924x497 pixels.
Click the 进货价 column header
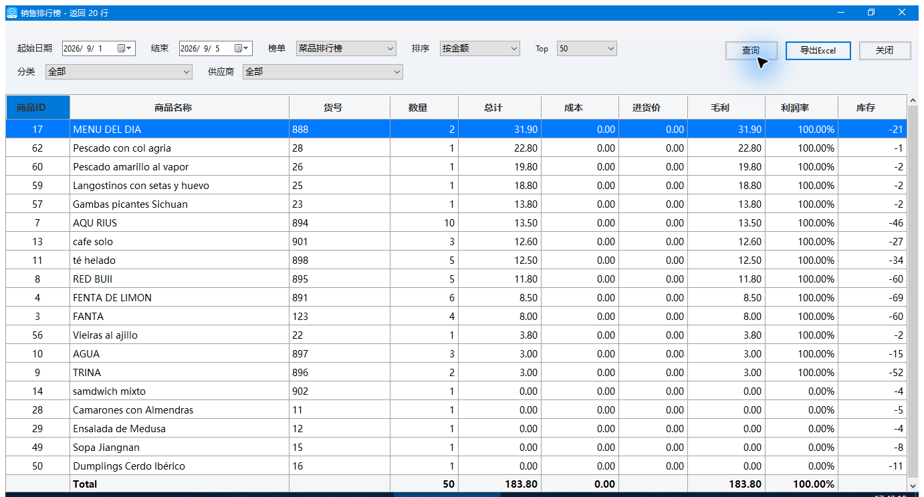click(653, 108)
